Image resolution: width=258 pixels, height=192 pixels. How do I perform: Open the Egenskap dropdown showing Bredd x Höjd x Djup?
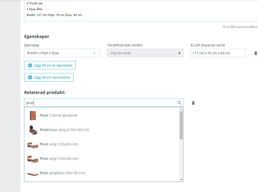click(x=62, y=53)
